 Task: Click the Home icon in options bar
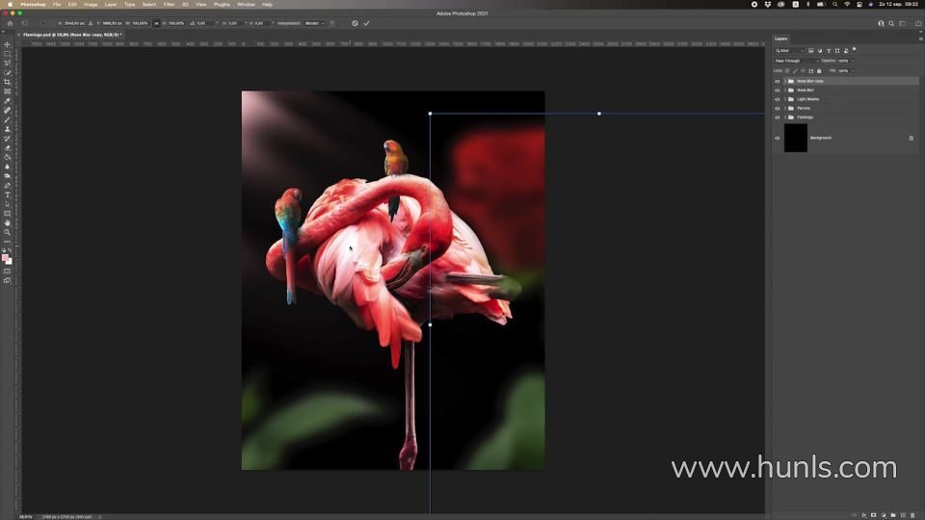pos(8,23)
